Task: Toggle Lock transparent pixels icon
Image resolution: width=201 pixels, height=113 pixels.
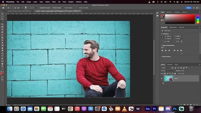Action: click(165, 73)
